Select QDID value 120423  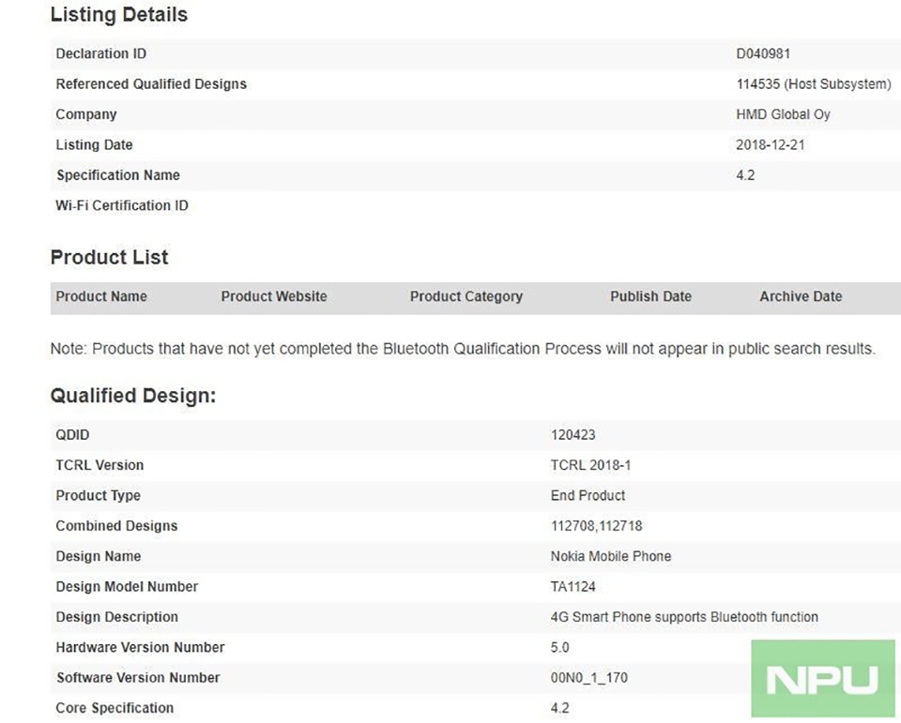pos(573,435)
